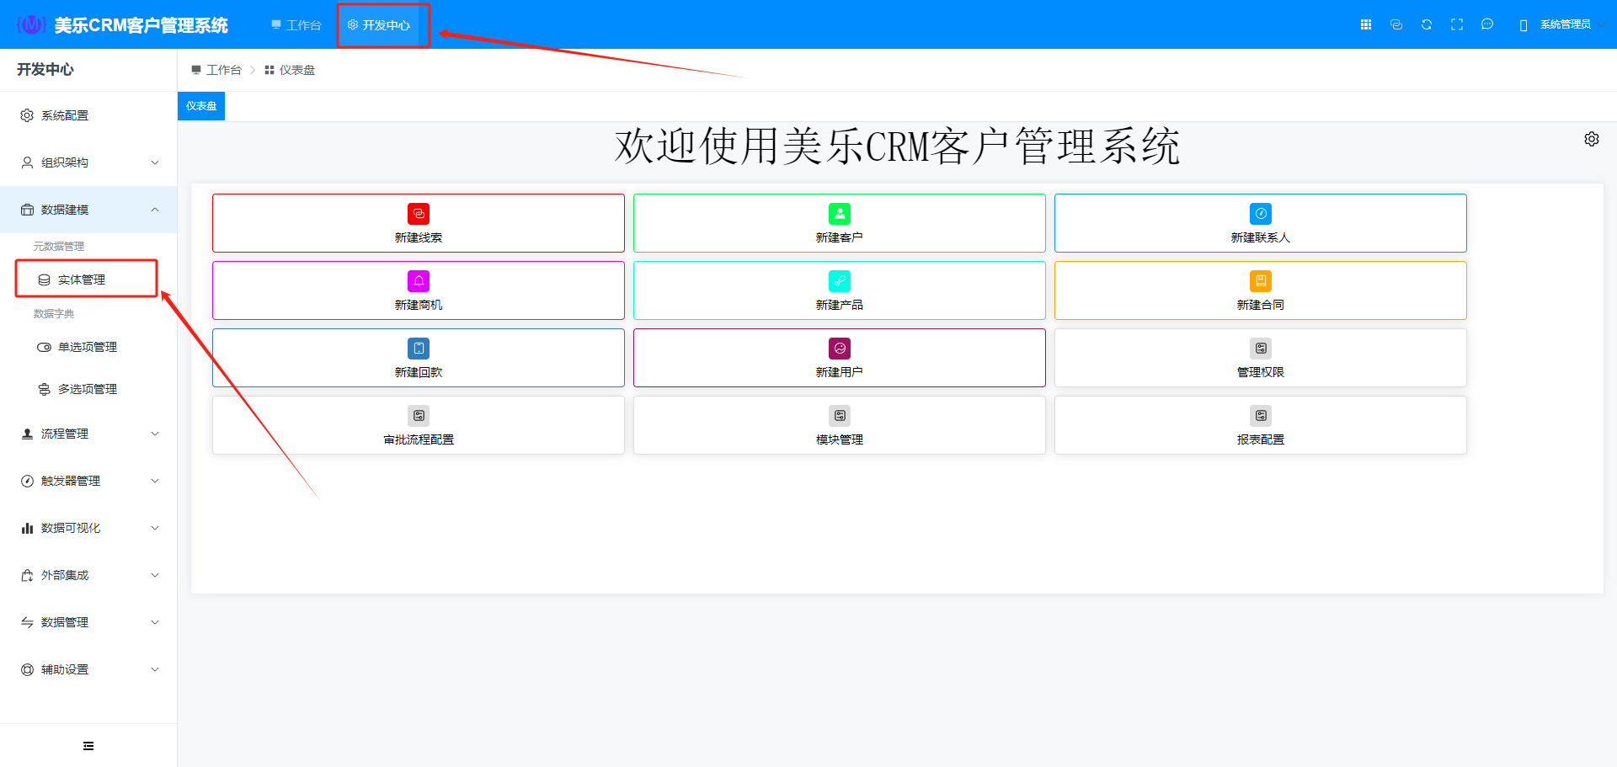This screenshot has width=1617, height=767.
Task: Click the 审批流程配置 card
Action: [x=419, y=425]
